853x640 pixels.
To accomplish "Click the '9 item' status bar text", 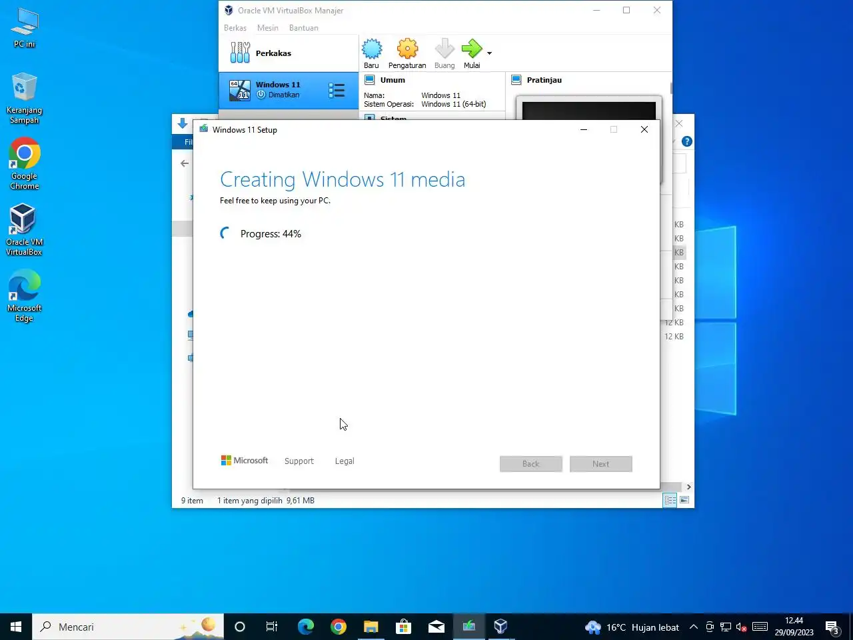I will (192, 501).
